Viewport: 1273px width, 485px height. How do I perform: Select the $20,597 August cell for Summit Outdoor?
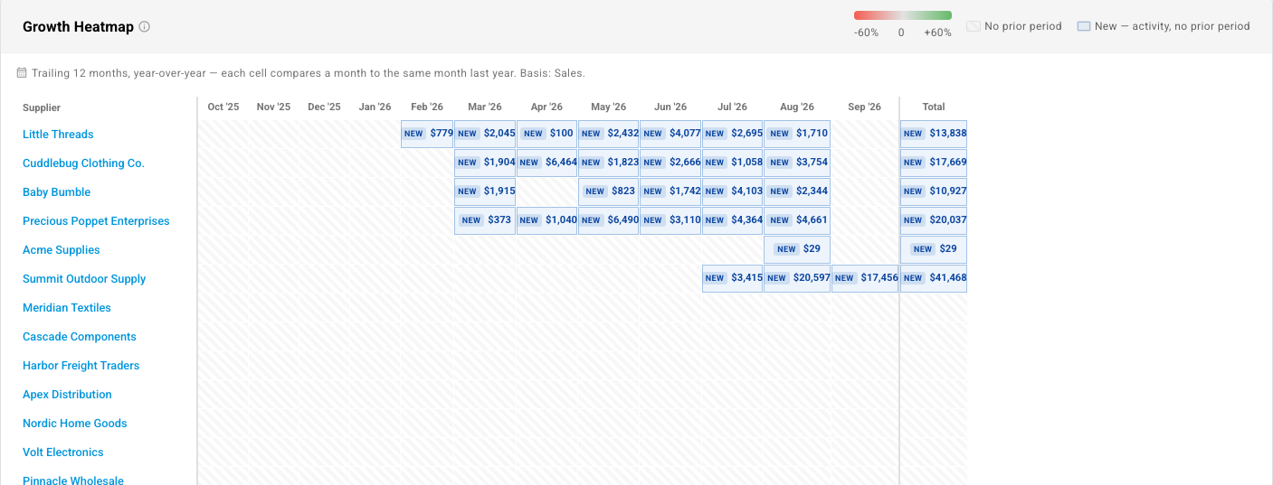tap(797, 278)
